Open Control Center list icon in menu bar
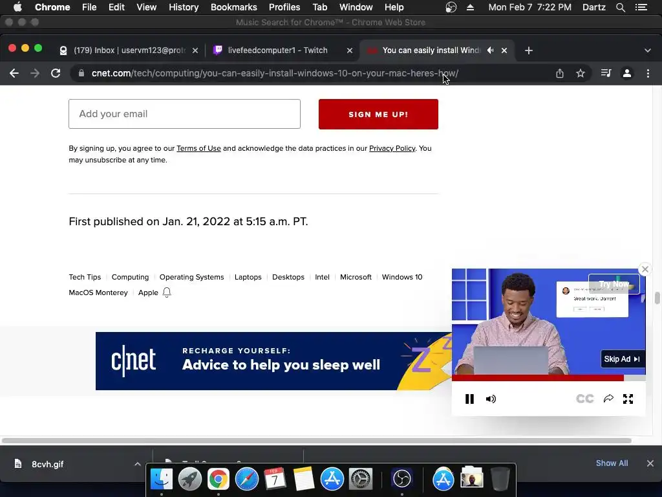 pyautogui.click(x=641, y=7)
